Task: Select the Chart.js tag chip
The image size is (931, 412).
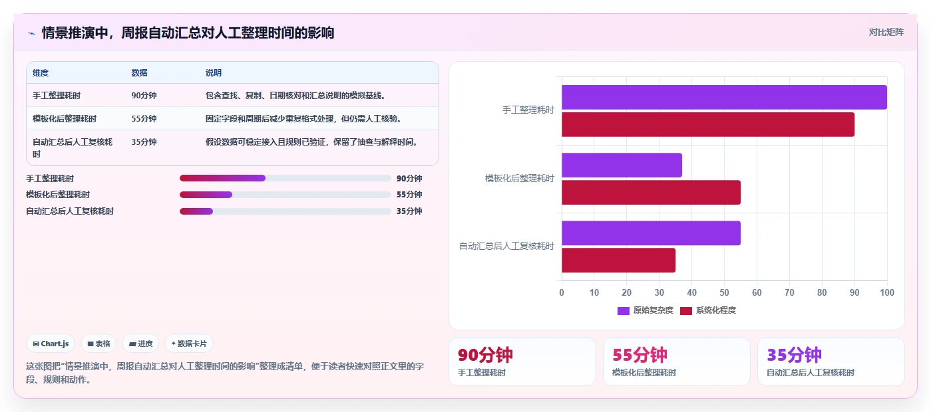Action: point(51,344)
